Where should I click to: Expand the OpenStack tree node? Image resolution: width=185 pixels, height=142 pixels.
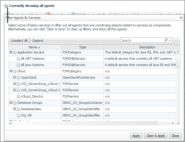tap(15, 77)
